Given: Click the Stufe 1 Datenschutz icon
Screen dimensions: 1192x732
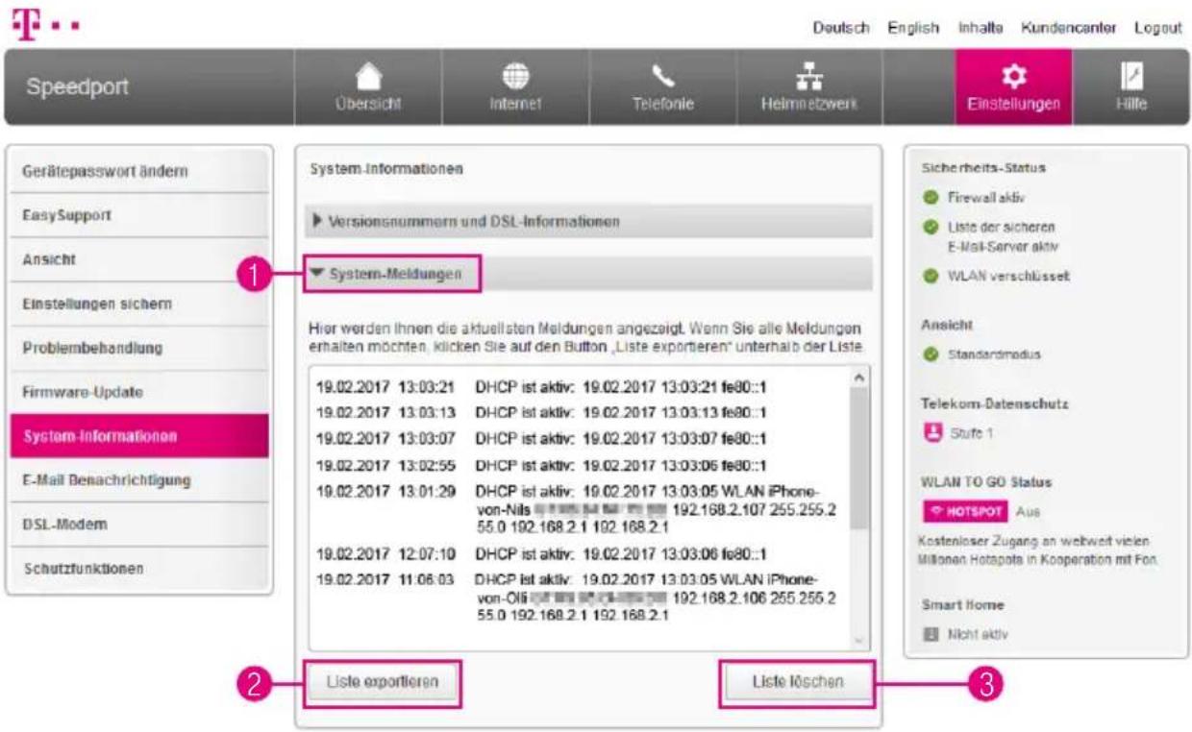Looking at the screenshot, I should click(931, 432).
